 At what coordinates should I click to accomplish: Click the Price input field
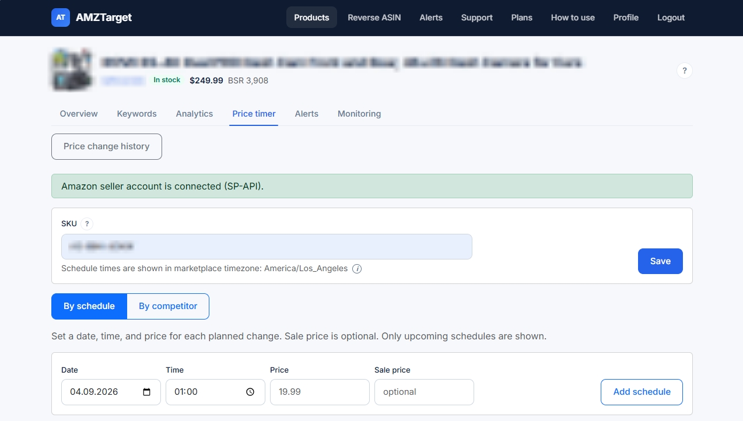(320, 392)
